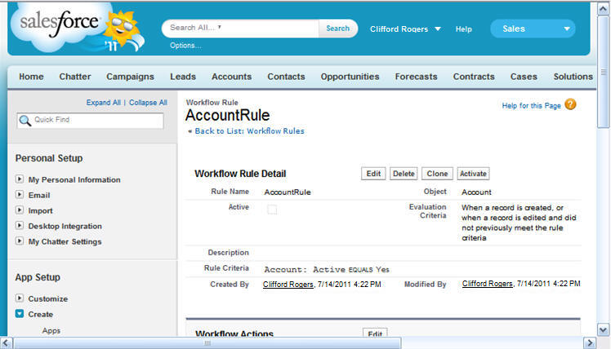Viewport: 611px width, 349px height.
Task: Click the vertical scrollbar down arrow
Action: click(603, 330)
